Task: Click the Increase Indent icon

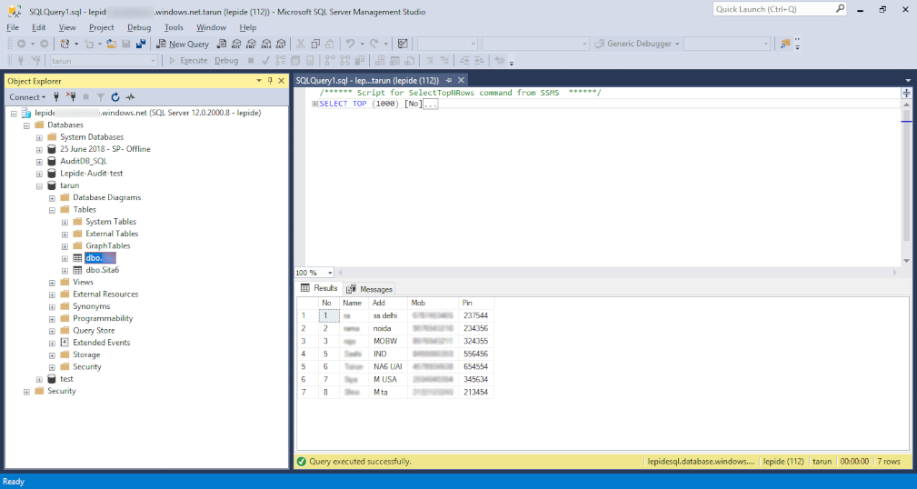Action: [479, 60]
